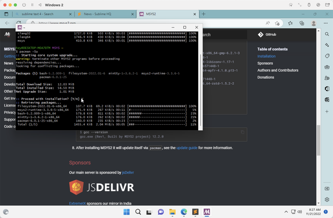The width and height of the screenshot is (333, 218).
Task: Open sidebar settings gear icon
Action: tap(327, 200)
